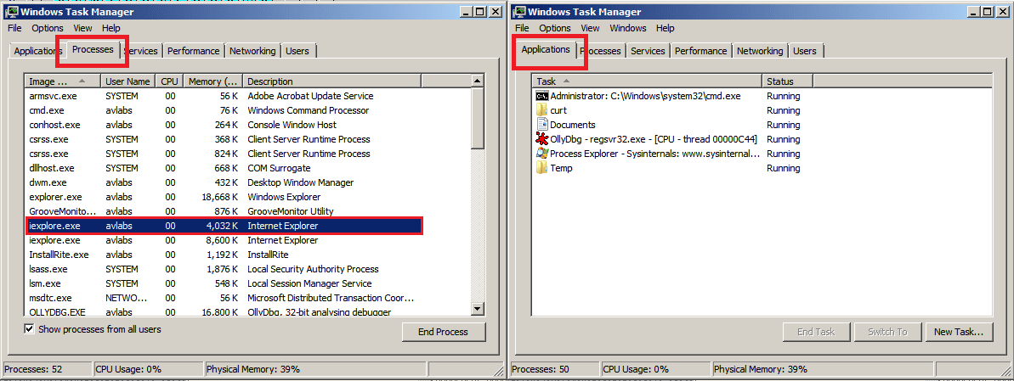The height and width of the screenshot is (381, 1014).
Task: Select the 'OllyDbg - regsvr32.exe' task name
Action: point(653,139)
